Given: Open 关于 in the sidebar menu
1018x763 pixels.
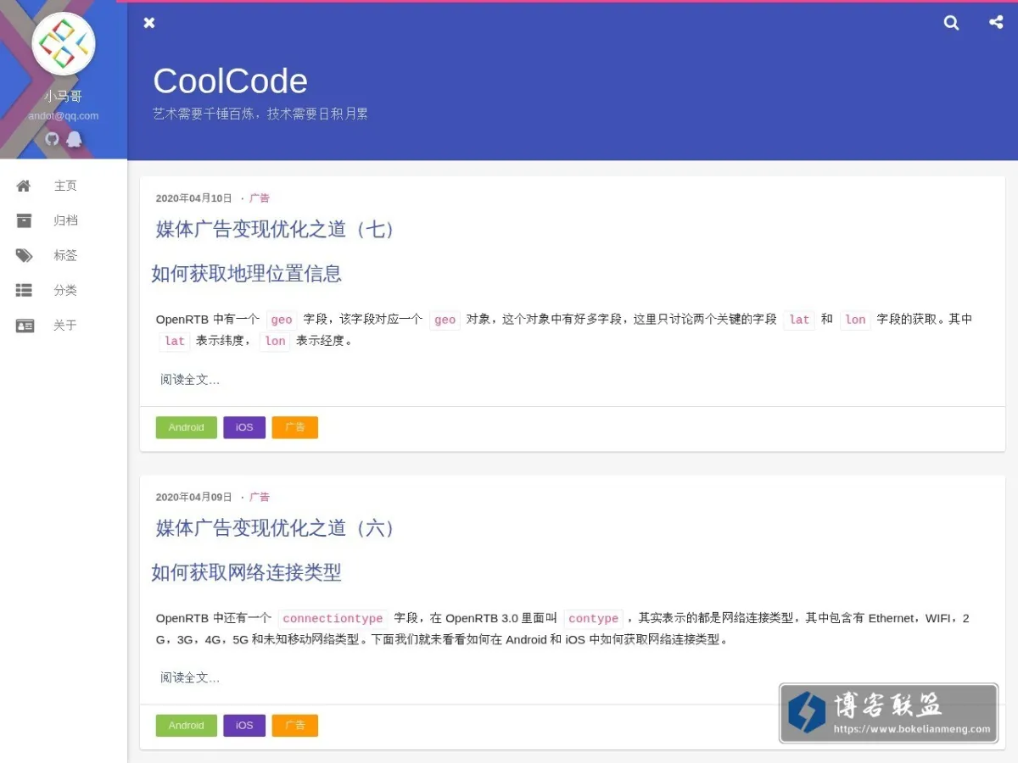Looking at the screenshot, I should 64,326.
